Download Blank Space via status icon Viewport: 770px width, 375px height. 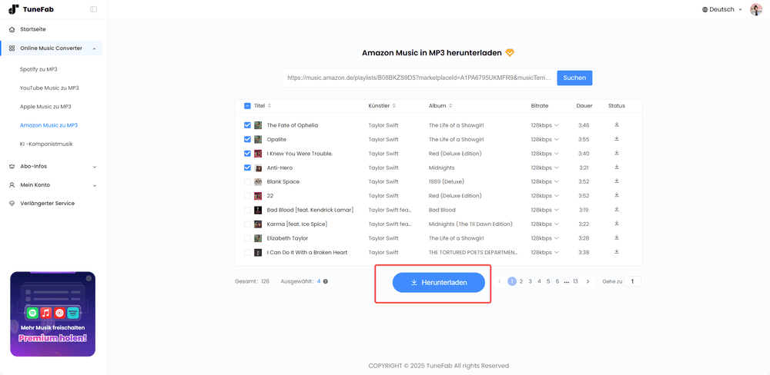pos(616,181)
